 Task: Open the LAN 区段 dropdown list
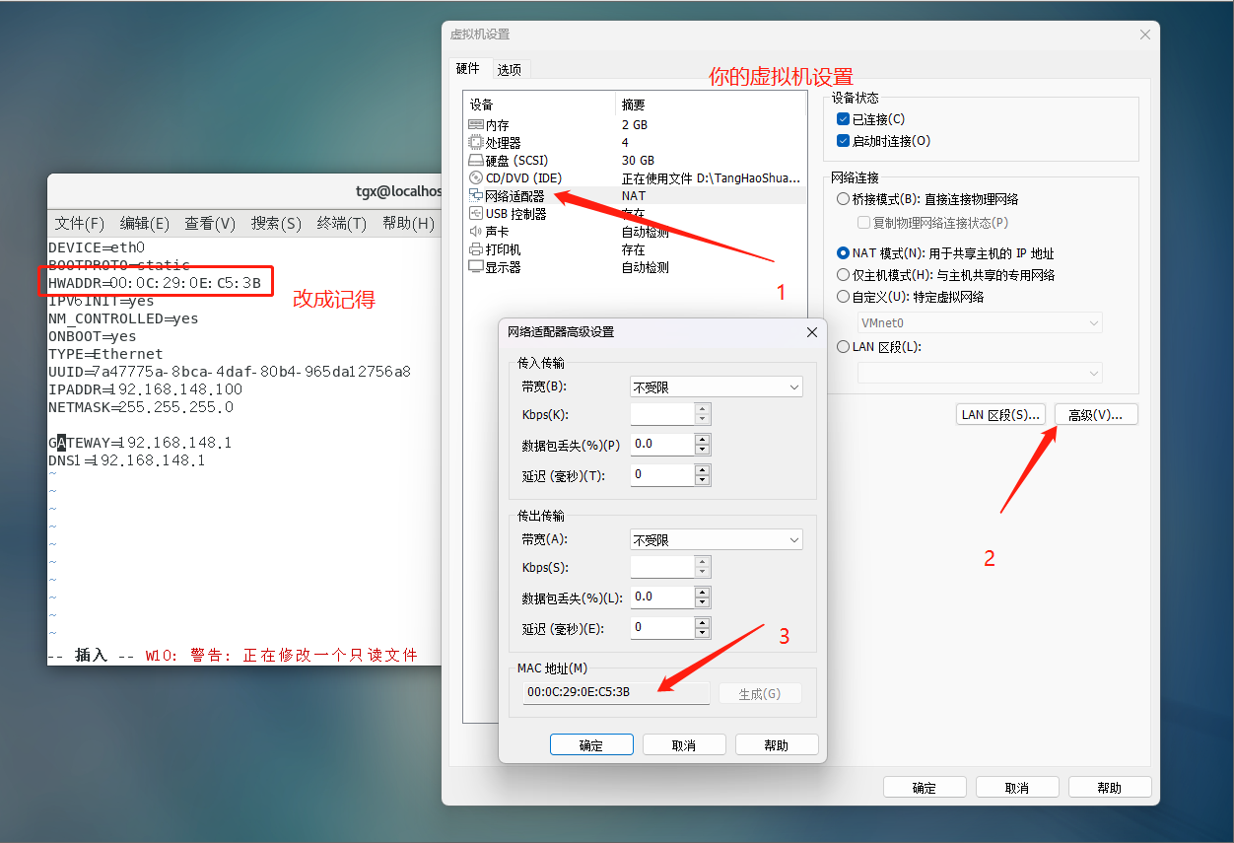point(980,373)
